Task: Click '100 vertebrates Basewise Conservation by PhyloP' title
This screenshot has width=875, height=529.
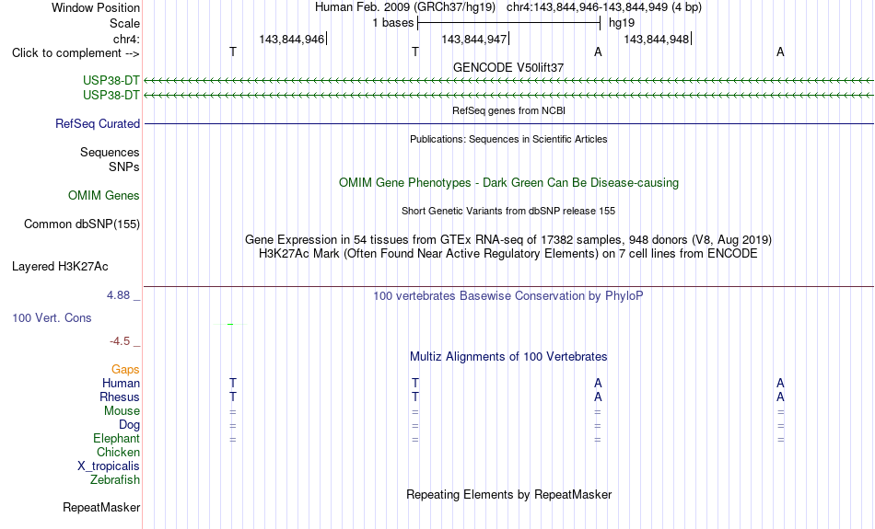Action: (x=508, y=296)
